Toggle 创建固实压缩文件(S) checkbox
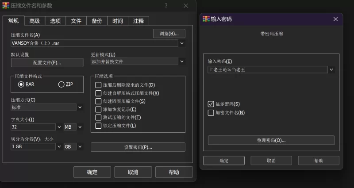354x188 pixels. click(98, 101)
